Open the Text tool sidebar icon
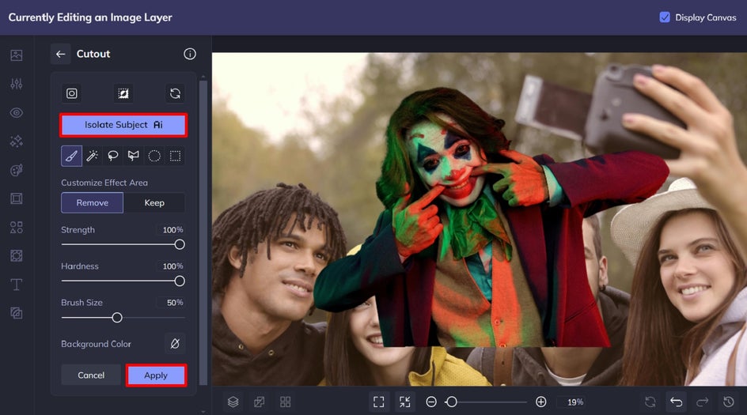 (16, 285)
